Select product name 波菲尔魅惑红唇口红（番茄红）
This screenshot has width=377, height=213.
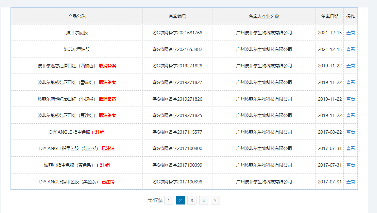coord(67,82)
